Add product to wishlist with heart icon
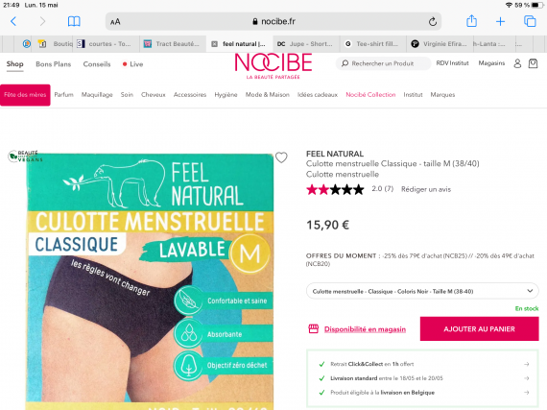Viewport: 547px width, 410px height. point(281,157)
